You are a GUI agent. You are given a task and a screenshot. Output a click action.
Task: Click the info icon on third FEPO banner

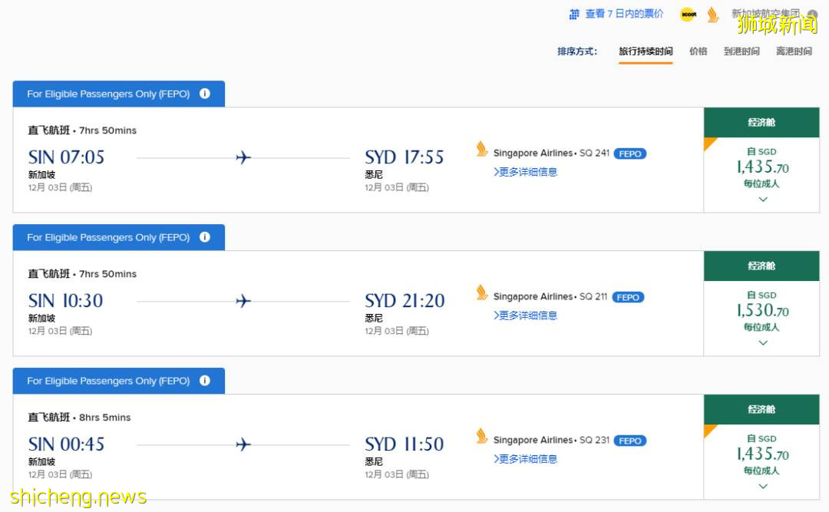[x=205, y=381]
